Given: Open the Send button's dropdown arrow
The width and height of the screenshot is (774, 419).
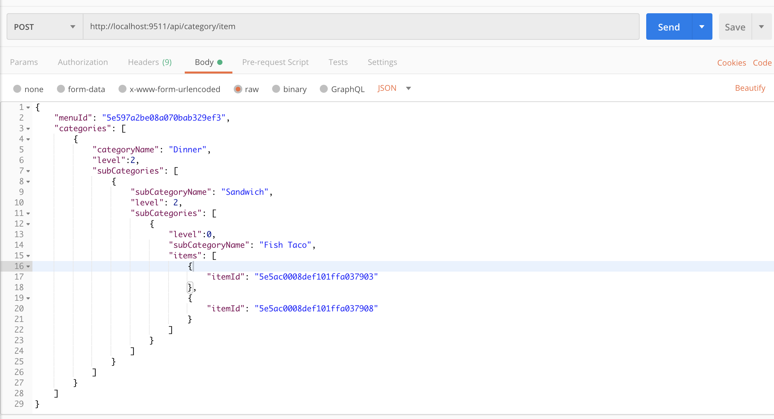Looking at the screenshot, I should click(x=702, y=27).
